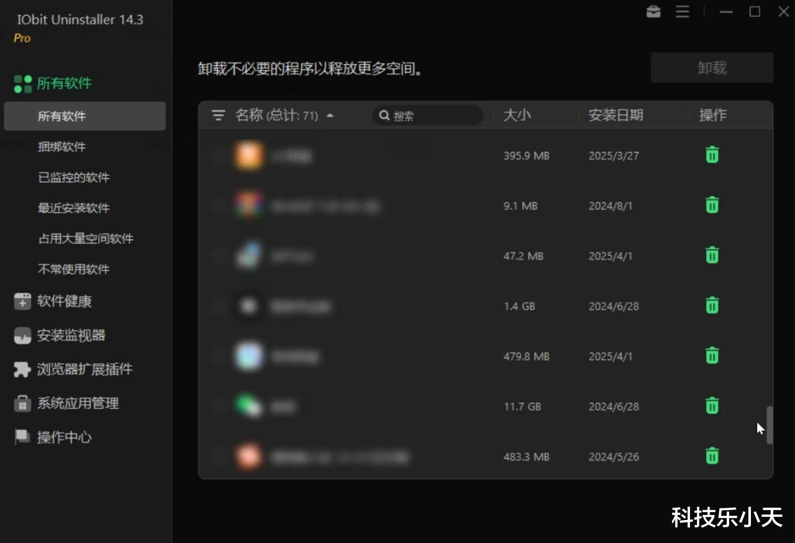Click the 卸载 uninstall button
This screenshot has width=795, height=543.
pos(712,68)
